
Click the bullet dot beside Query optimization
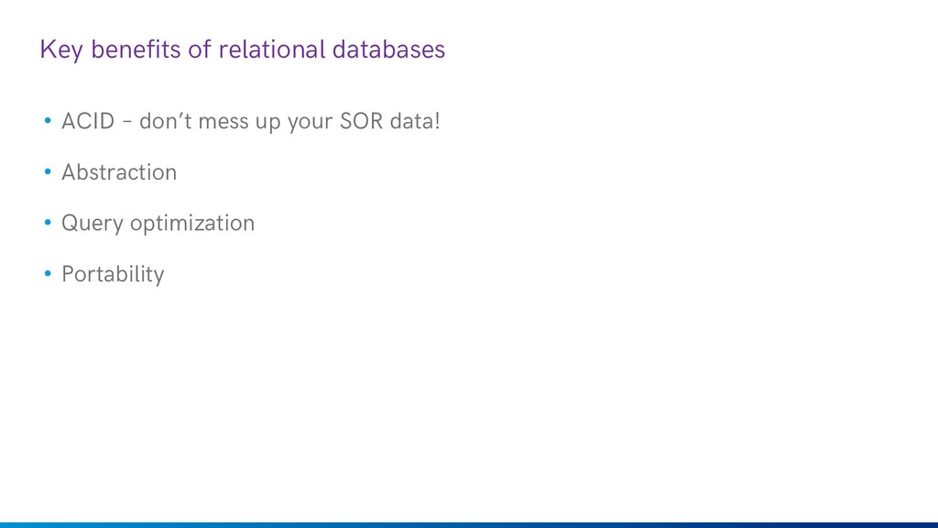(x=48, y=223)
